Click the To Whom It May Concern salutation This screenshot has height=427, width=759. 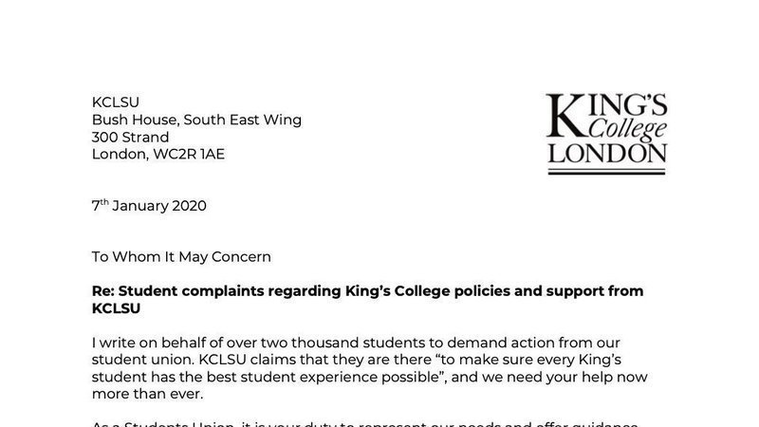181,256
